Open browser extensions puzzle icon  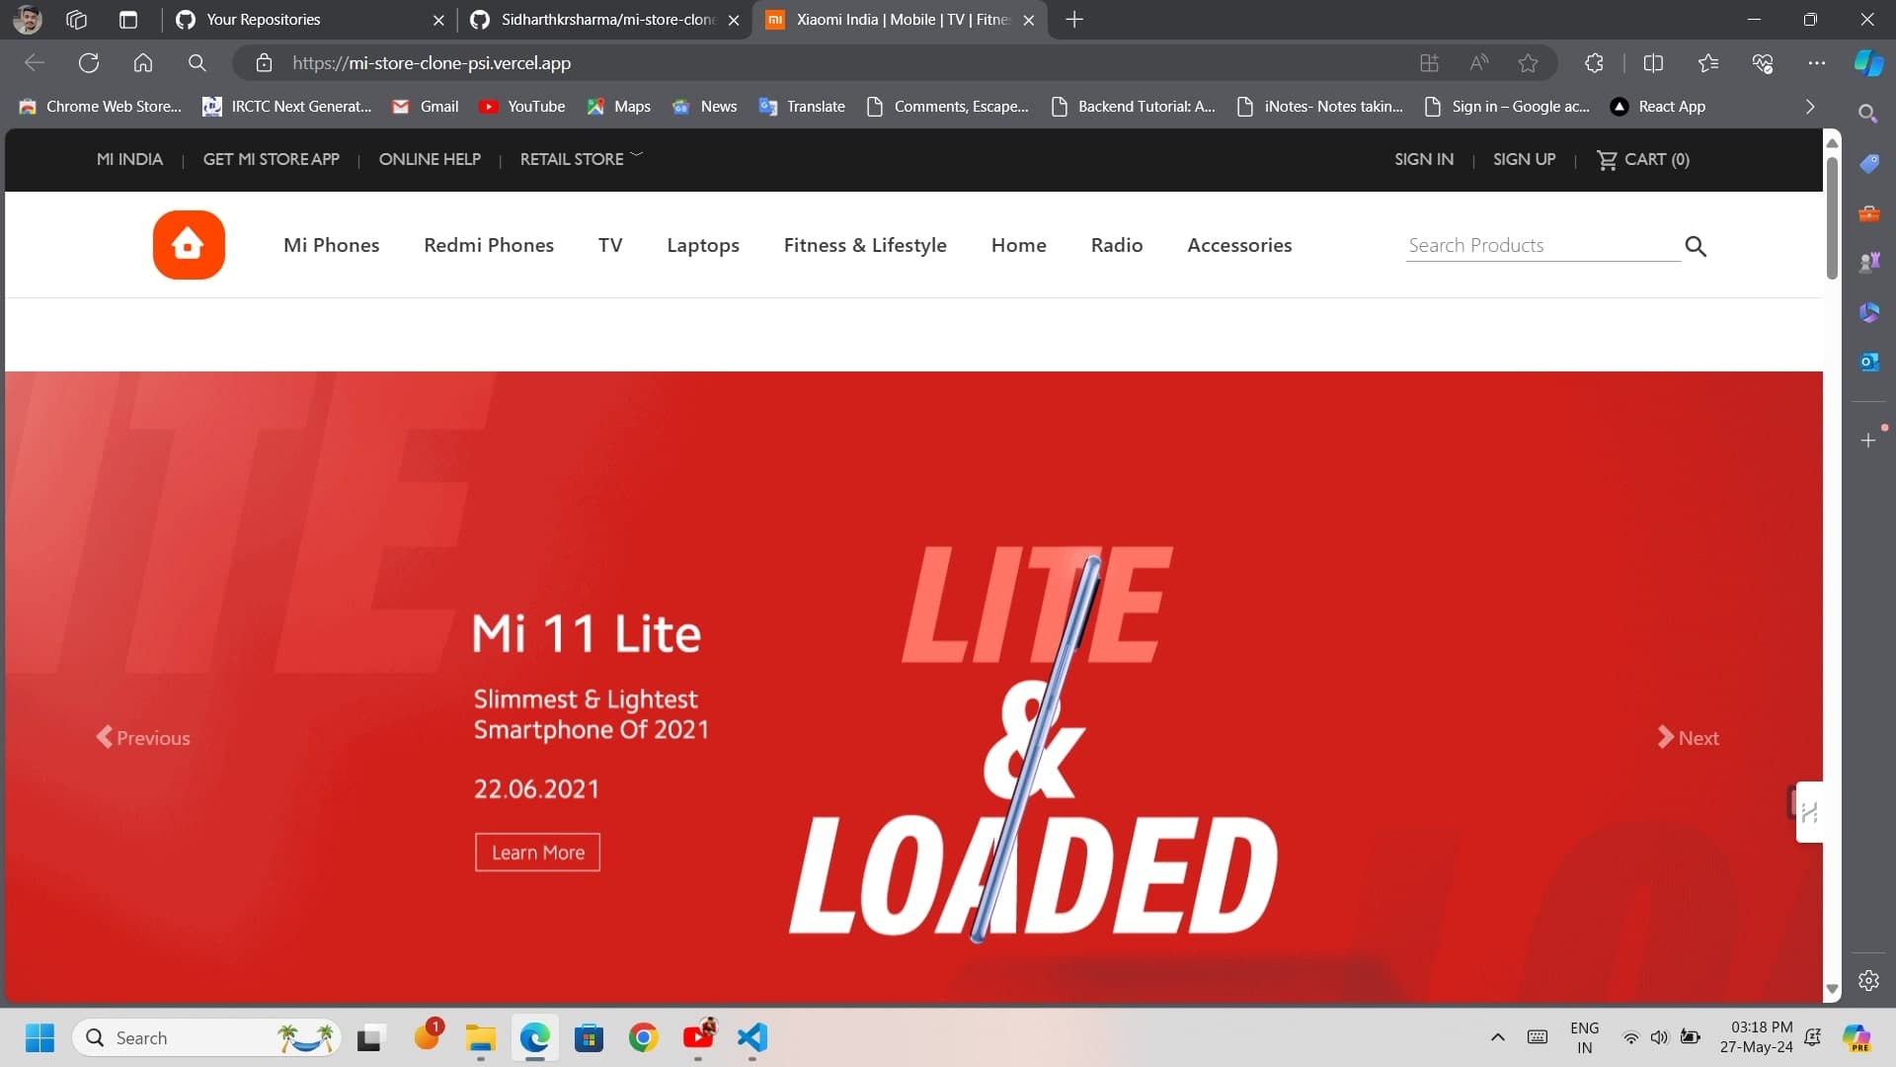[x=1594, y=63]
